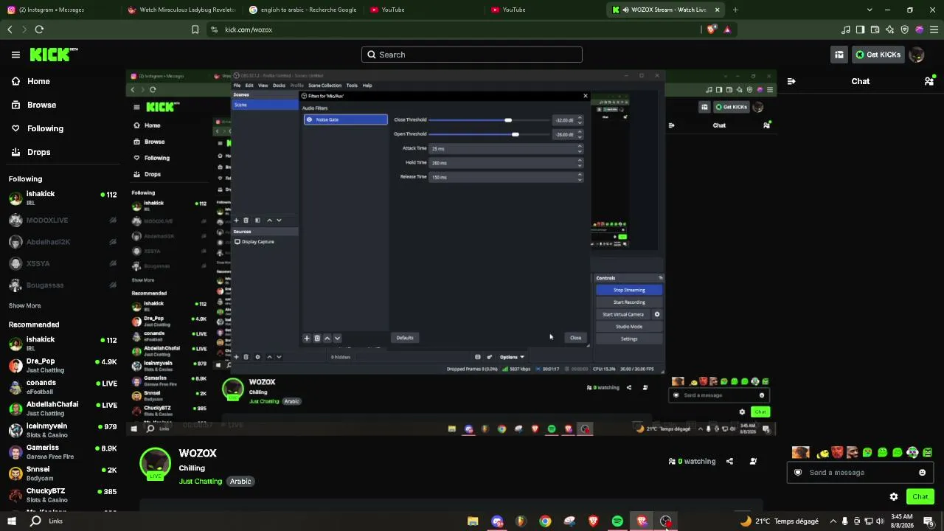Open the Kick account avatar menu
The height and width of the screenshot is (531, 944).
coord(917,55)
